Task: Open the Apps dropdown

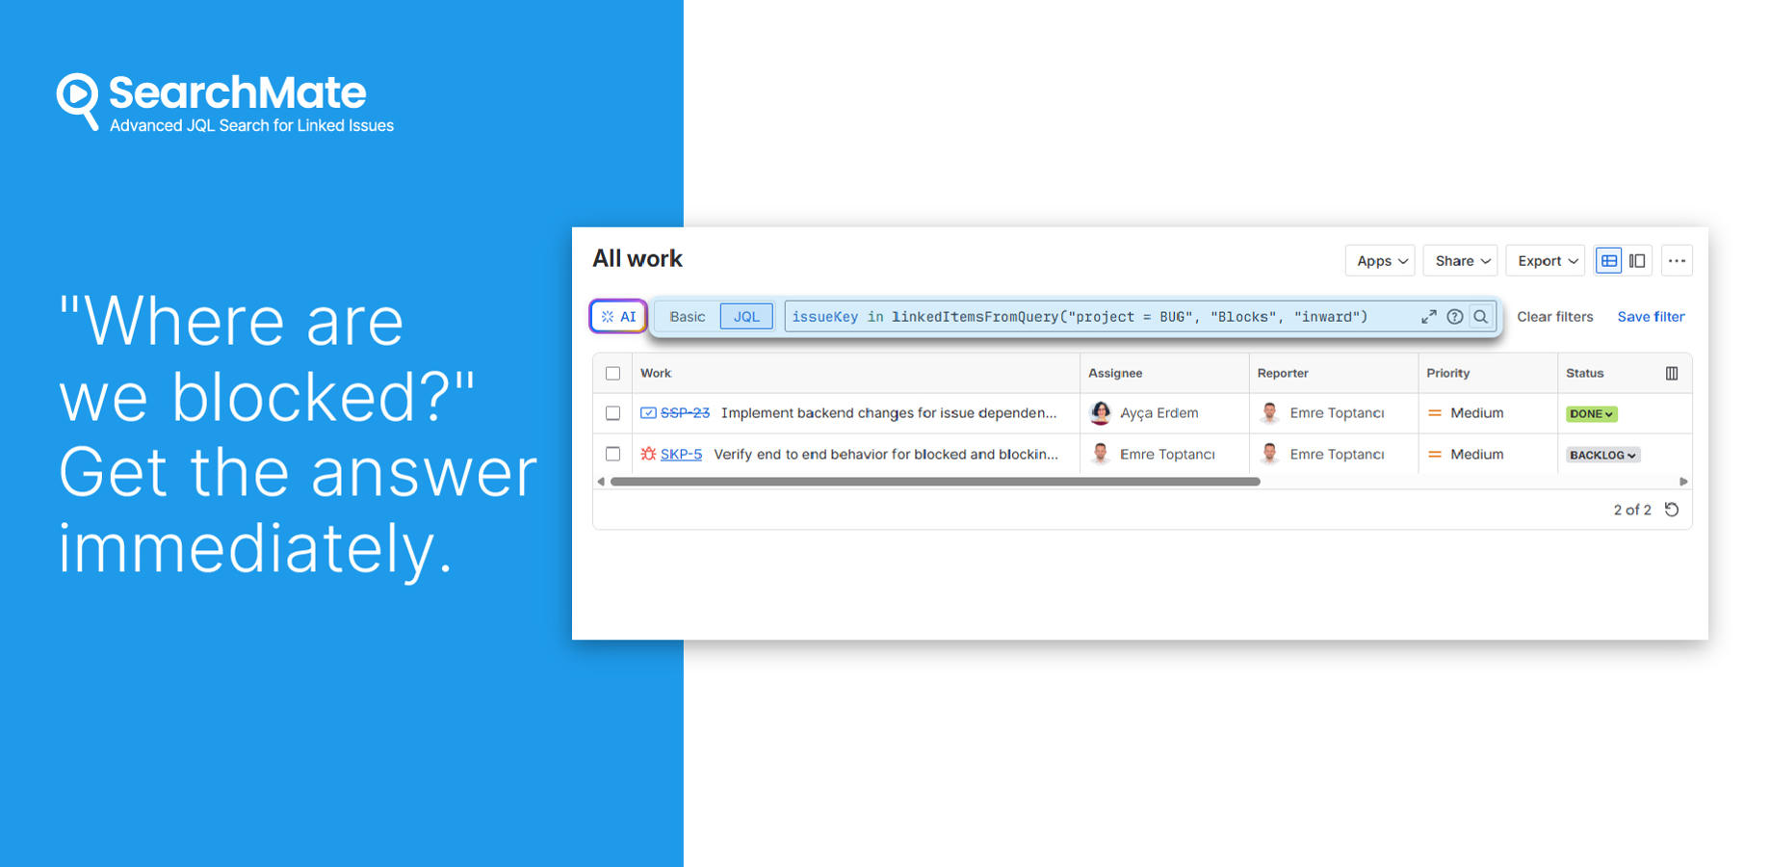Action: coord(1379,260)
